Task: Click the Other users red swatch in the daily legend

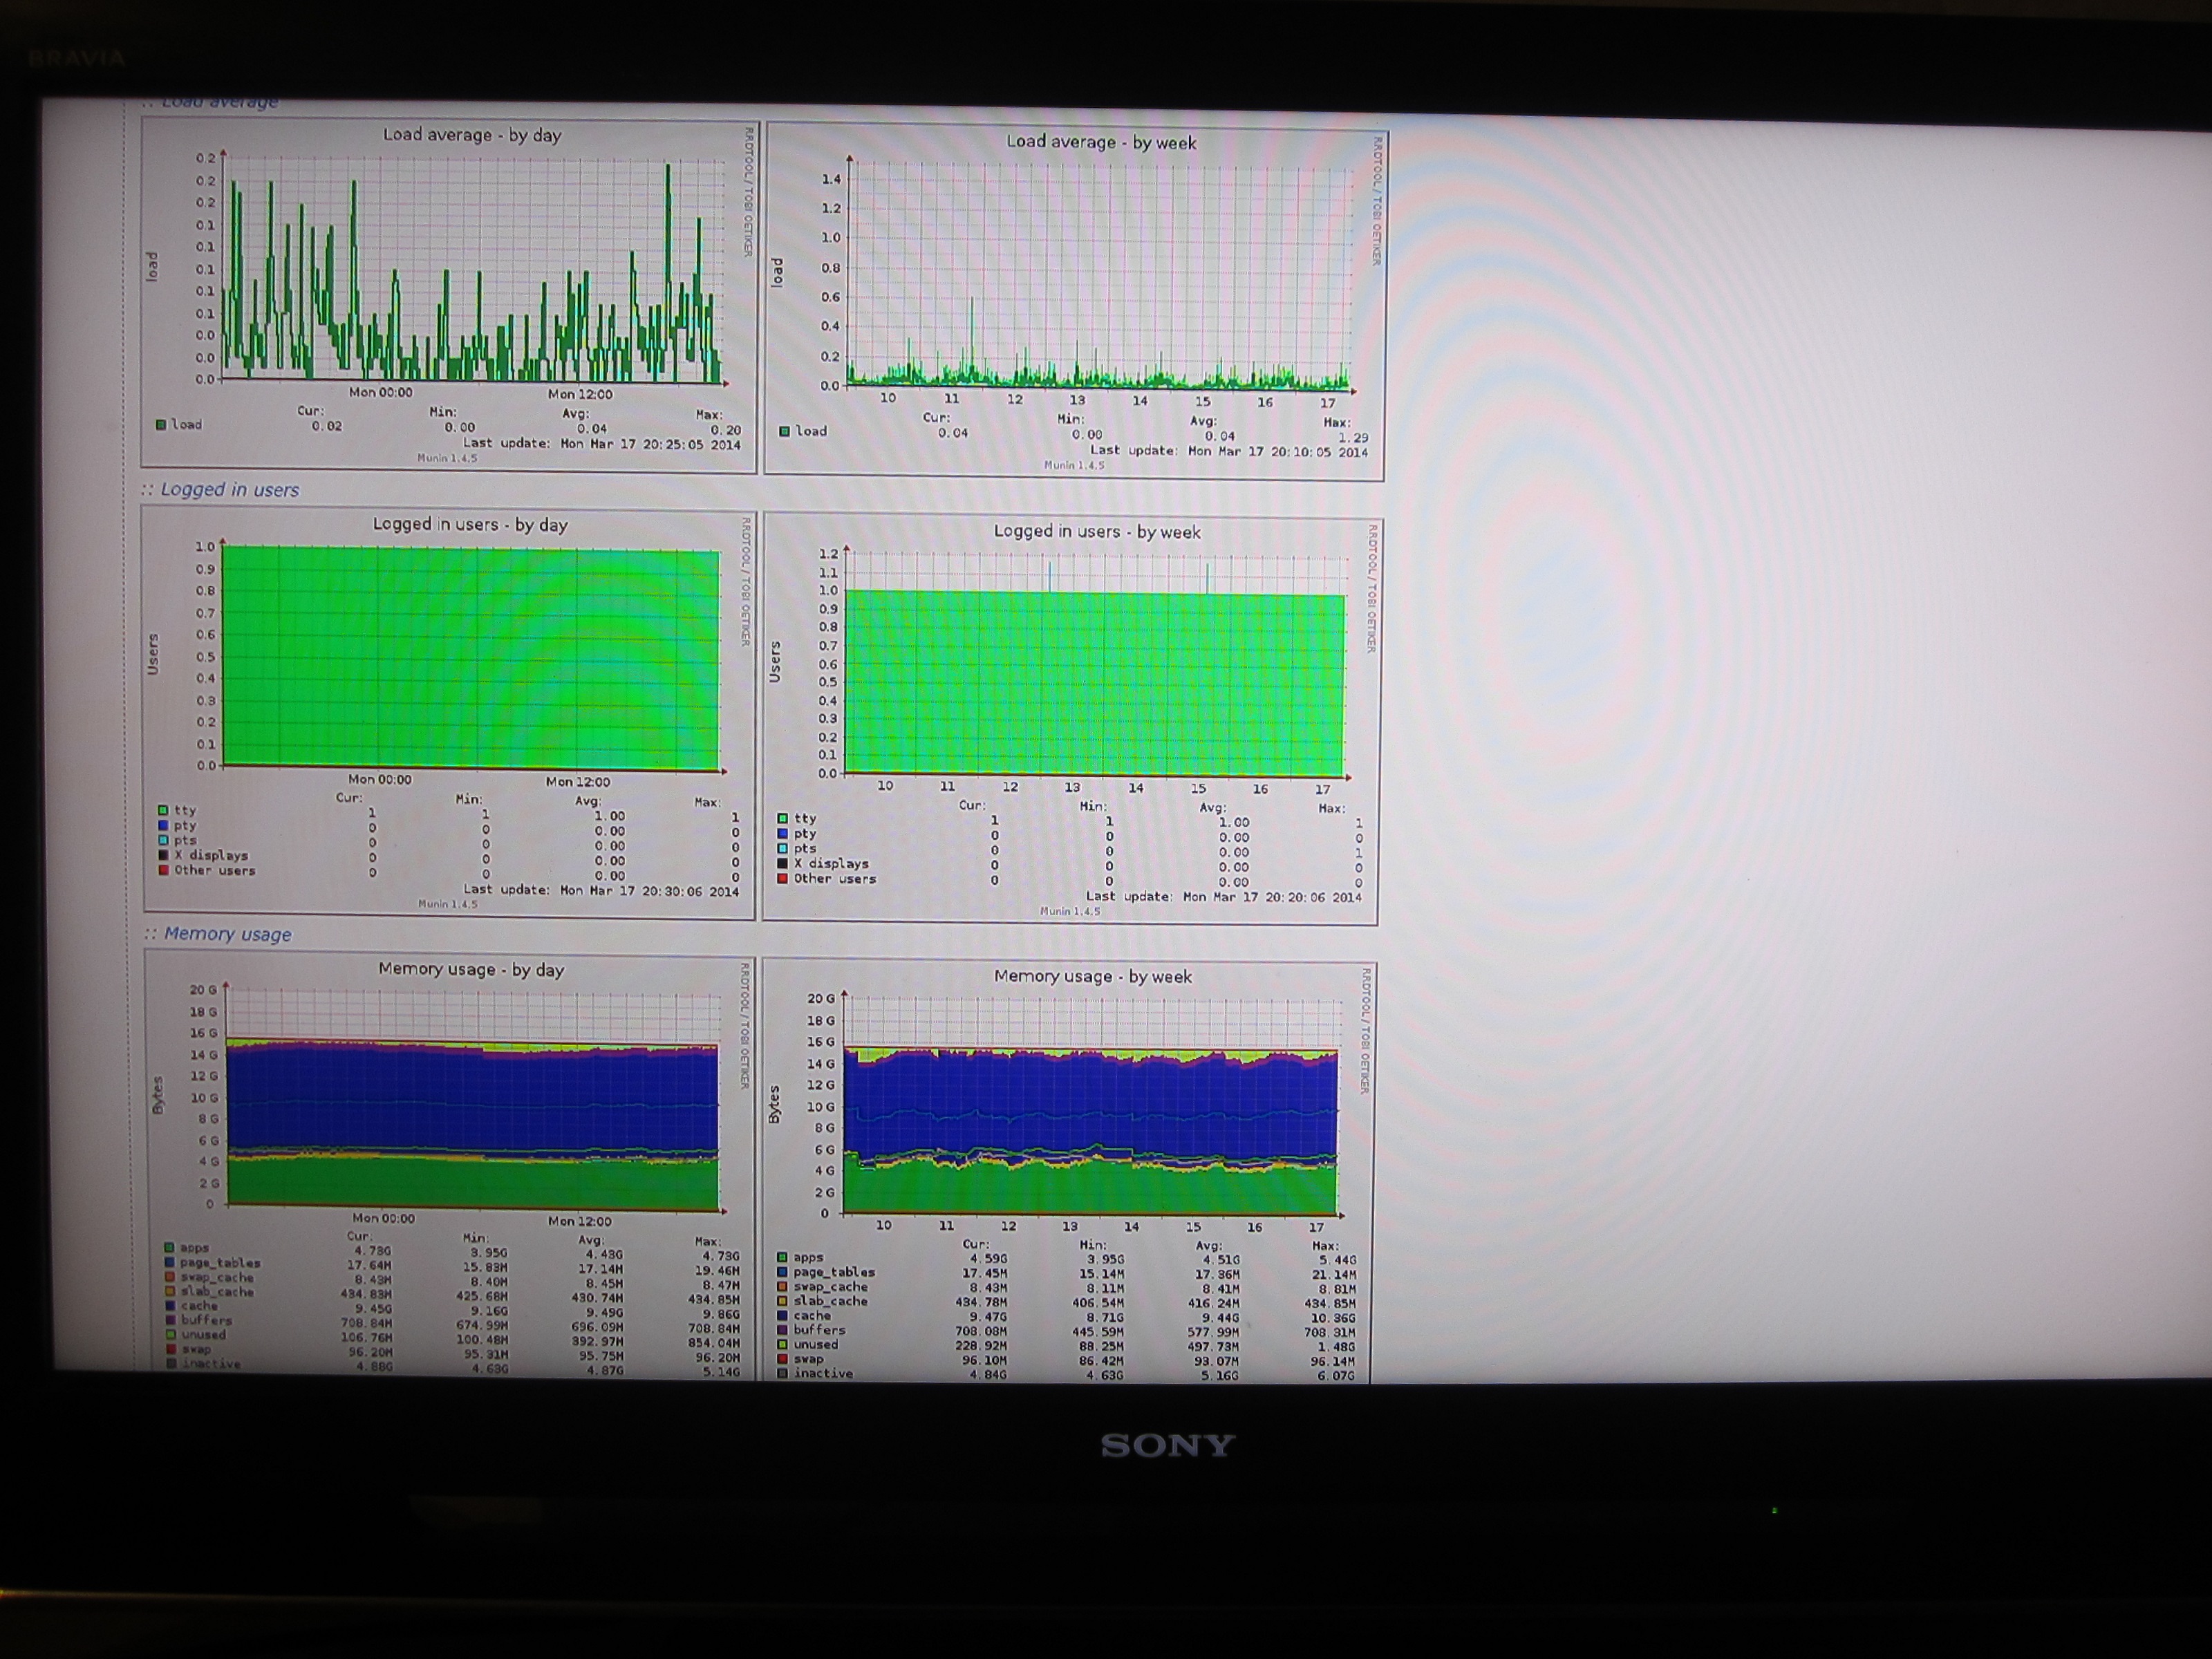Action: click(163, 870)
